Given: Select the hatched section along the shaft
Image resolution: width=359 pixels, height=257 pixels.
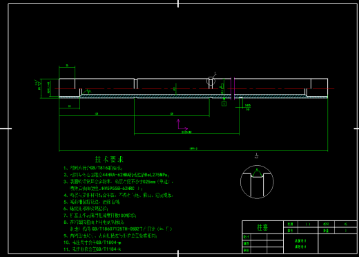Looking at the screenshot, I should 193,96.
